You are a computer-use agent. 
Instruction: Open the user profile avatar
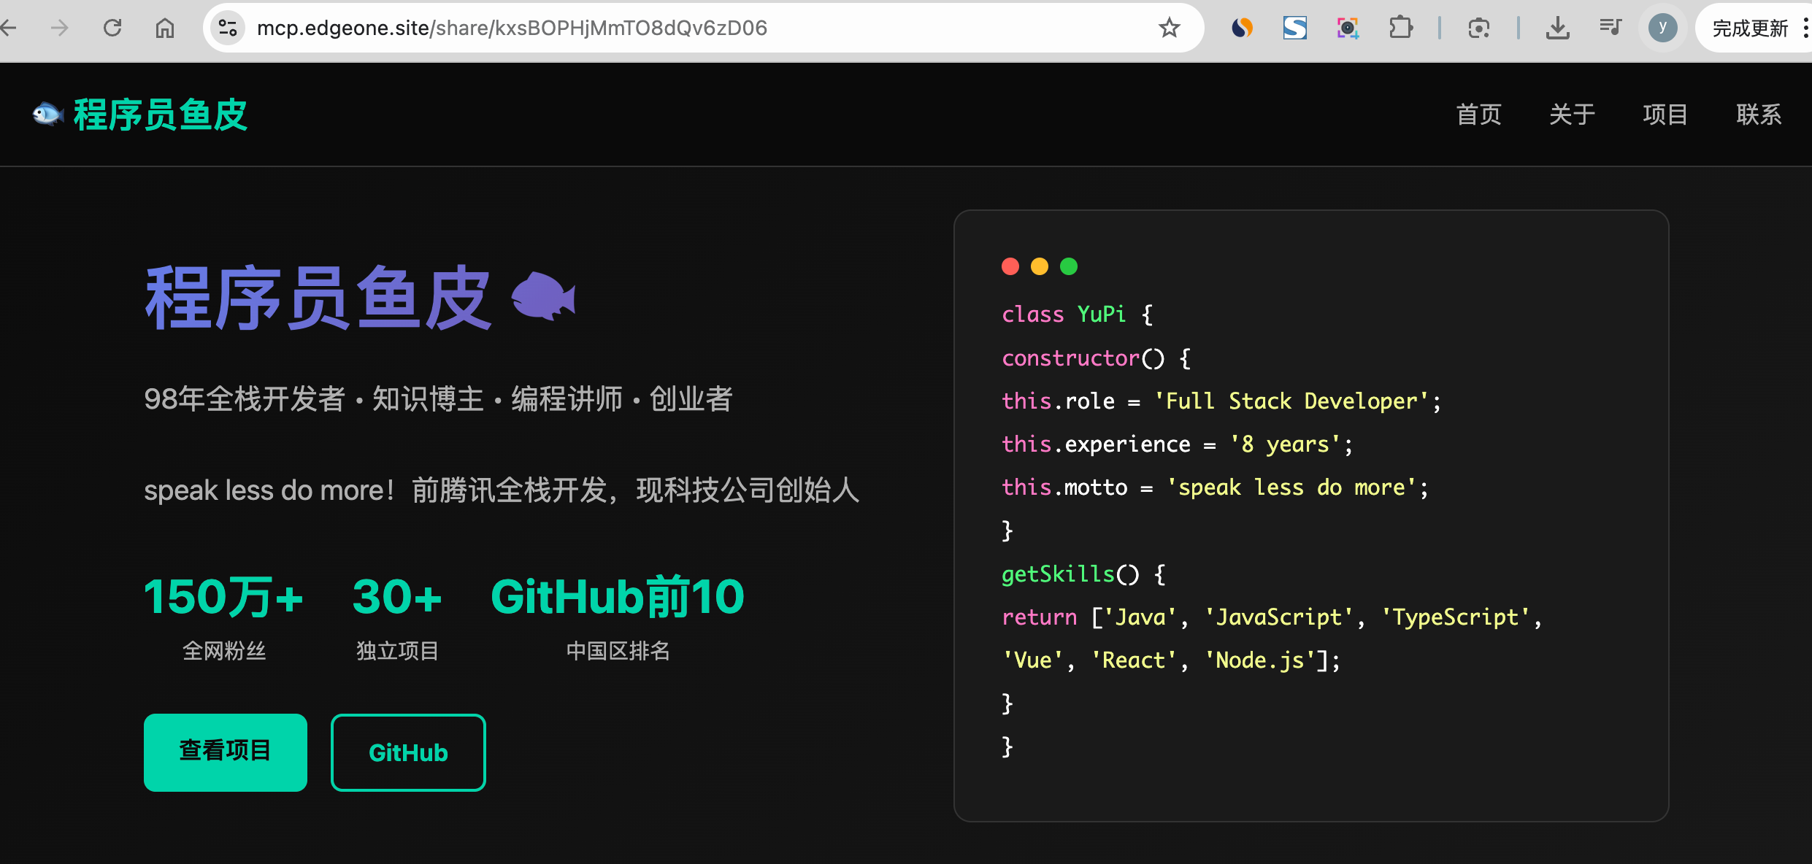(x=1662, y=28)
